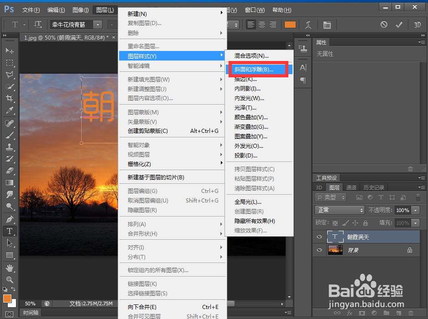
Task: Select the Brush tool
Action: click(10, 135)
